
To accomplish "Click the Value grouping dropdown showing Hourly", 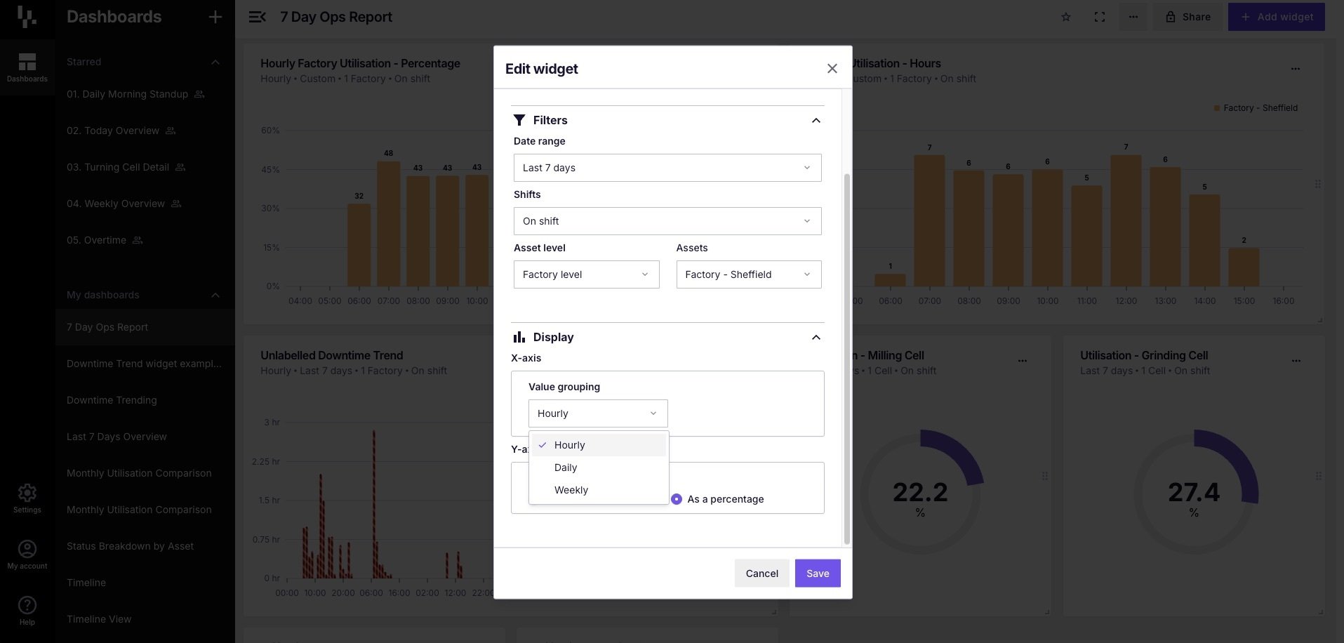I will [x=598, y=413].
